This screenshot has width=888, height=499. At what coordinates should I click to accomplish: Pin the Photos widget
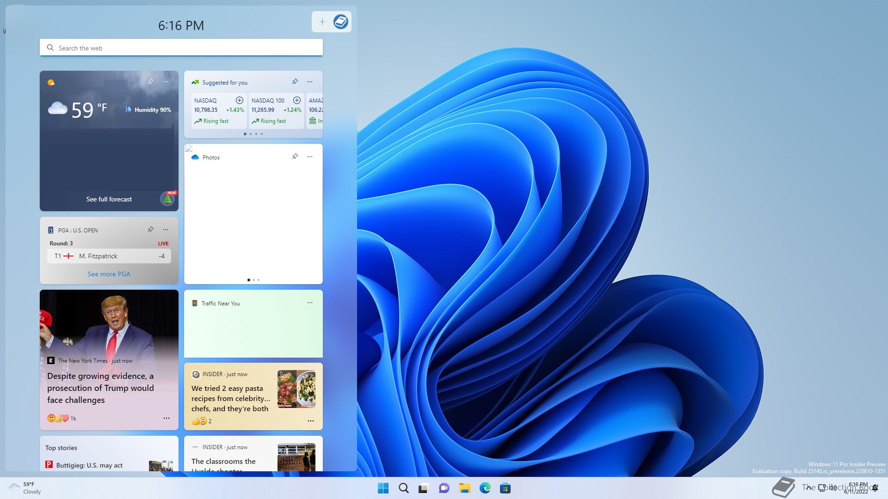295,157
